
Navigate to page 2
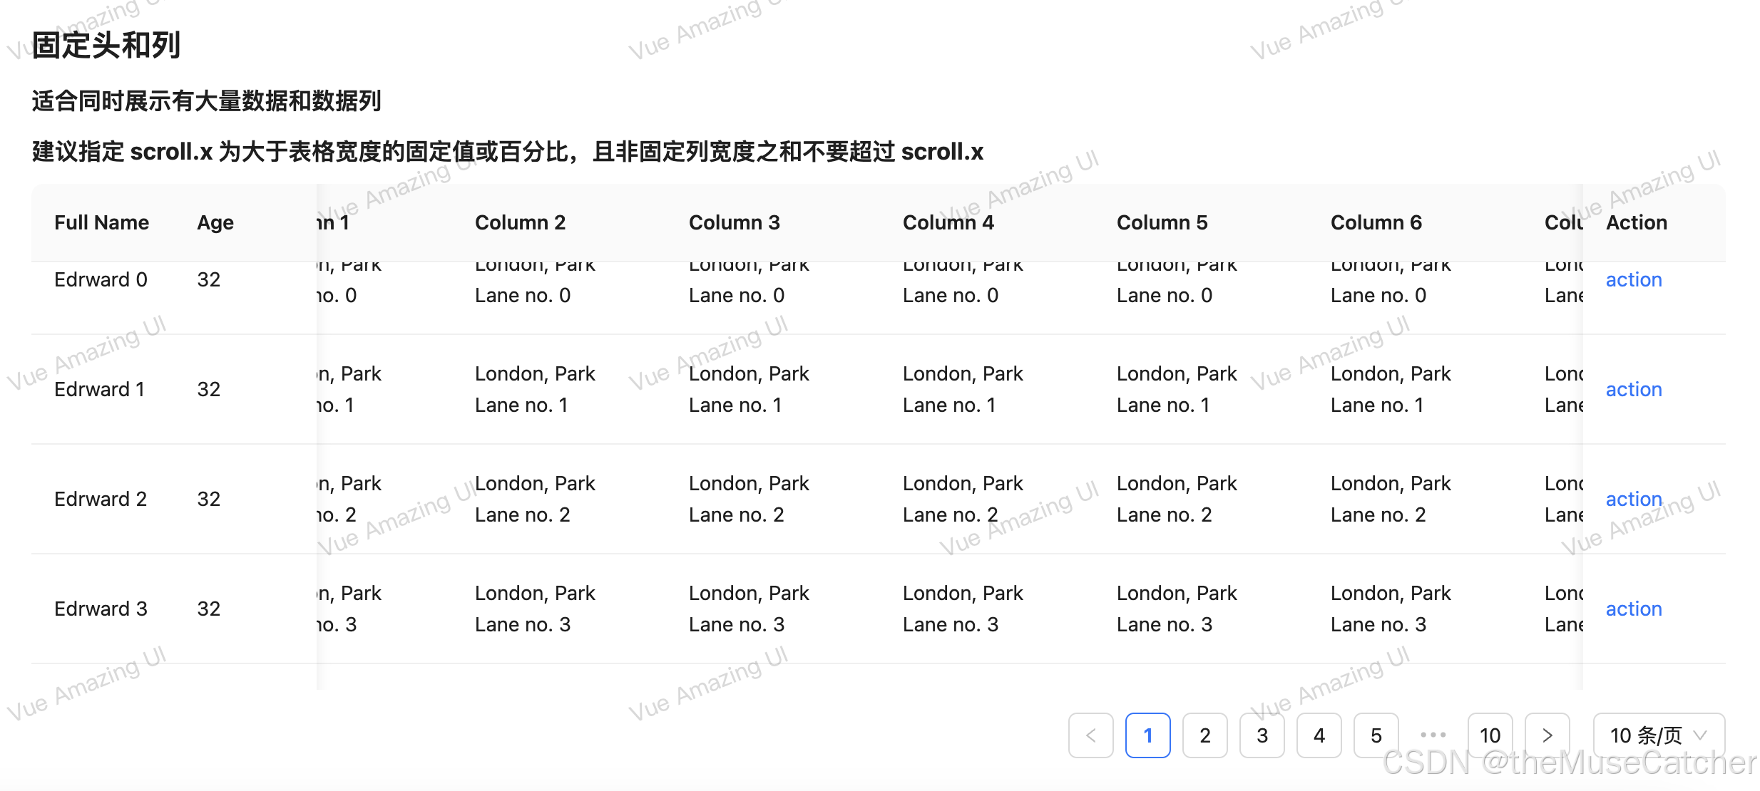coord(1205,735)
